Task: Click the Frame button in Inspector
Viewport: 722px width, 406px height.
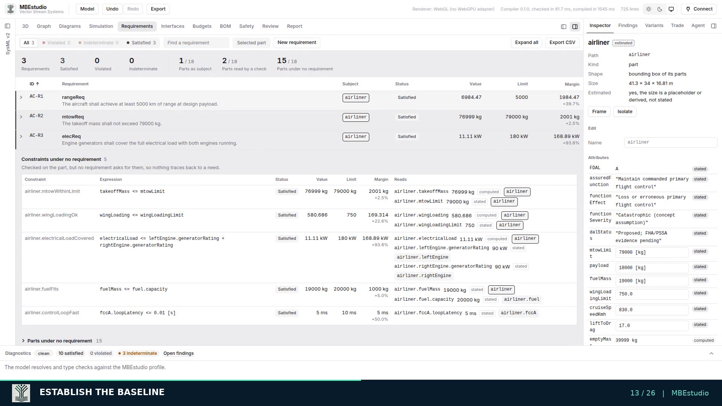Action: [599, 112]
